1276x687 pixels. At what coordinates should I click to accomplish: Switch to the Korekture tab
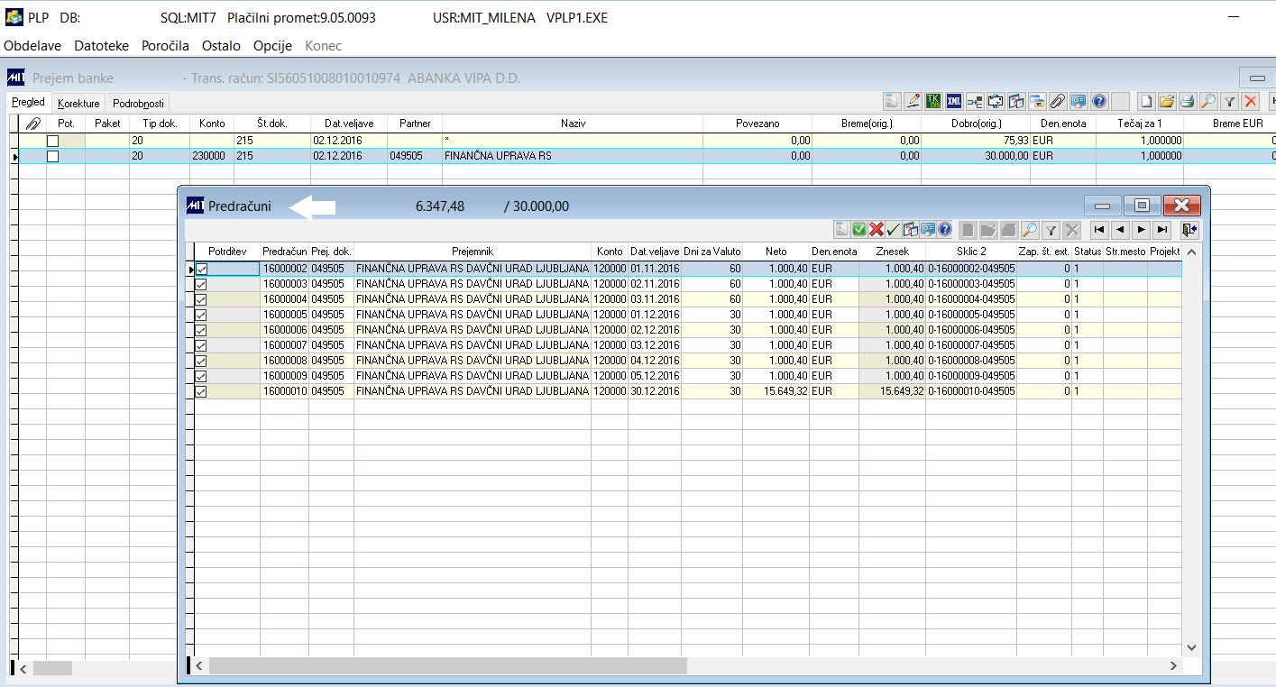[78, 104]
